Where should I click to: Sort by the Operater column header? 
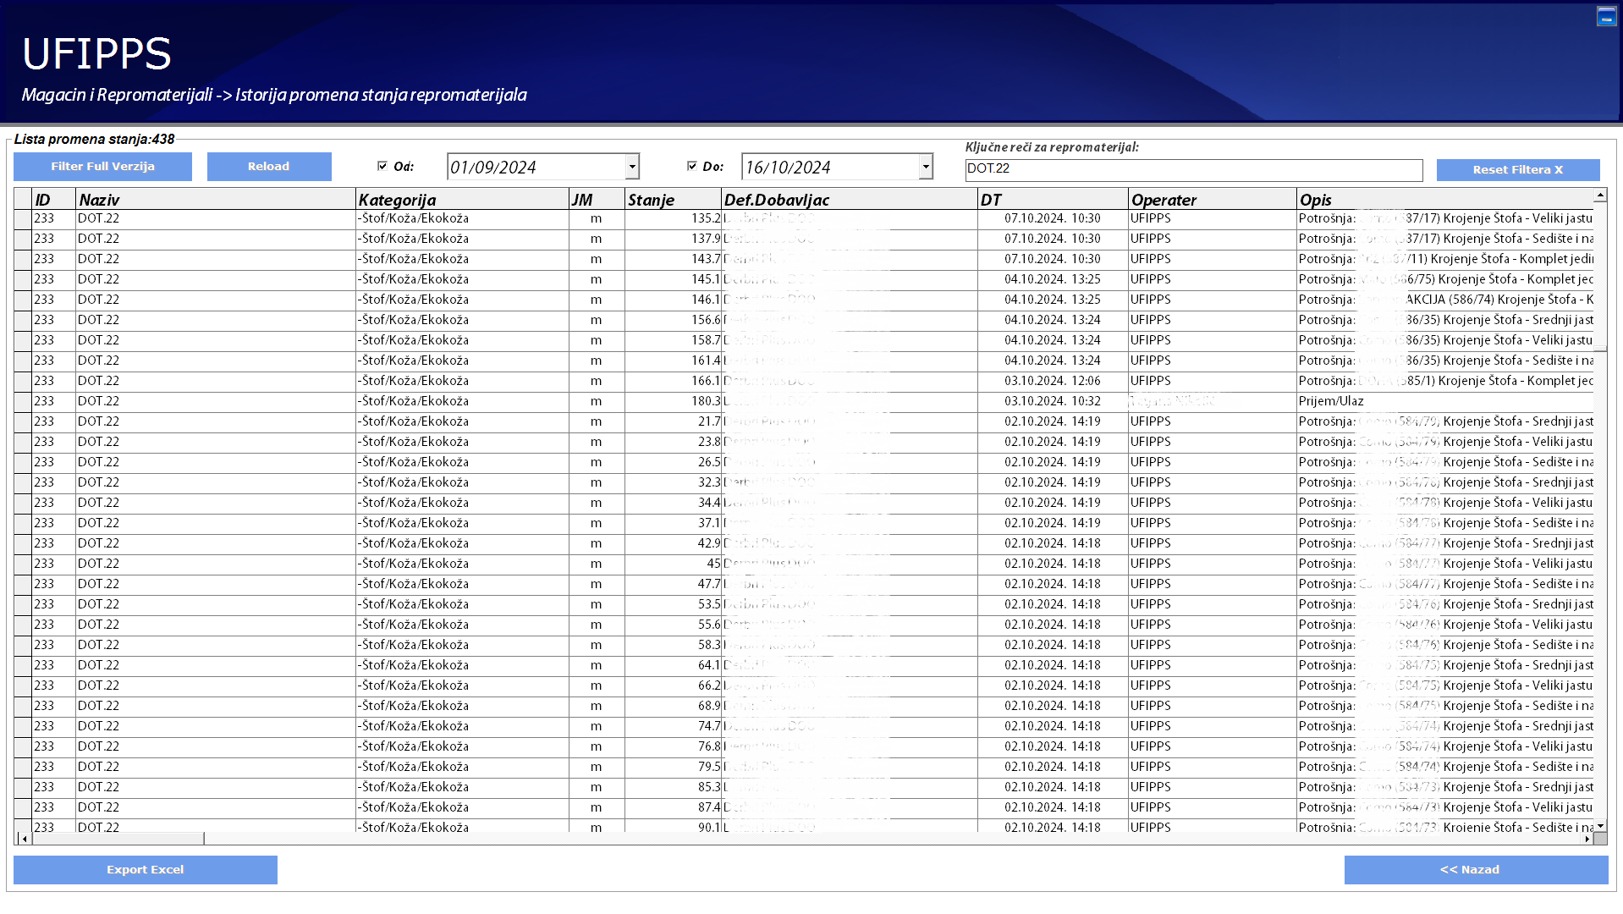click(x=1213, y=200)
